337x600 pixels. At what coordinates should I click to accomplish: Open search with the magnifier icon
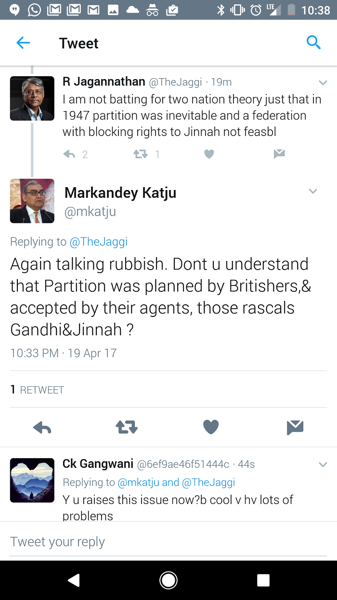[313, 43]
